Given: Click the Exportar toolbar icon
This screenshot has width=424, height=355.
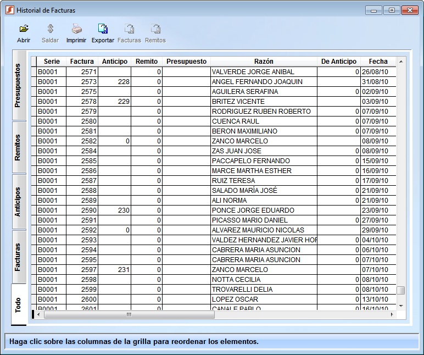Looking at the screenshot, I should tap(103, 29).
